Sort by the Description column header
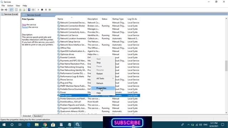 point(94,19)
